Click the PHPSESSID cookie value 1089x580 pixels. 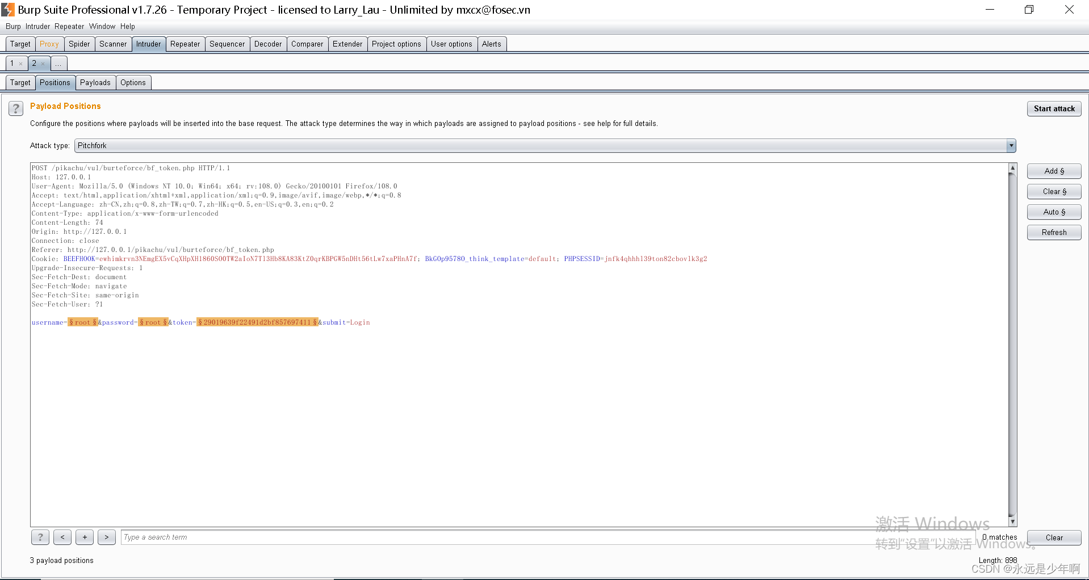click(656, 259)
